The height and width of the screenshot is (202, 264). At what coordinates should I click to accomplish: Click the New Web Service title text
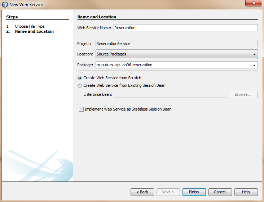(26, 5)
